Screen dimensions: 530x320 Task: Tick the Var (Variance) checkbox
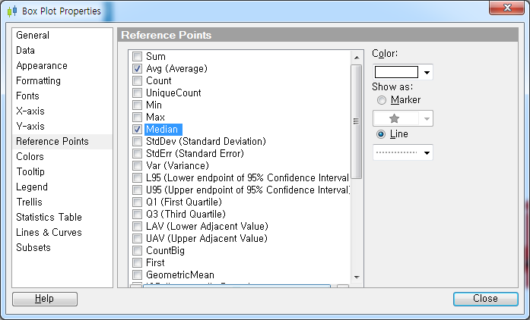(x=137, y=165)
